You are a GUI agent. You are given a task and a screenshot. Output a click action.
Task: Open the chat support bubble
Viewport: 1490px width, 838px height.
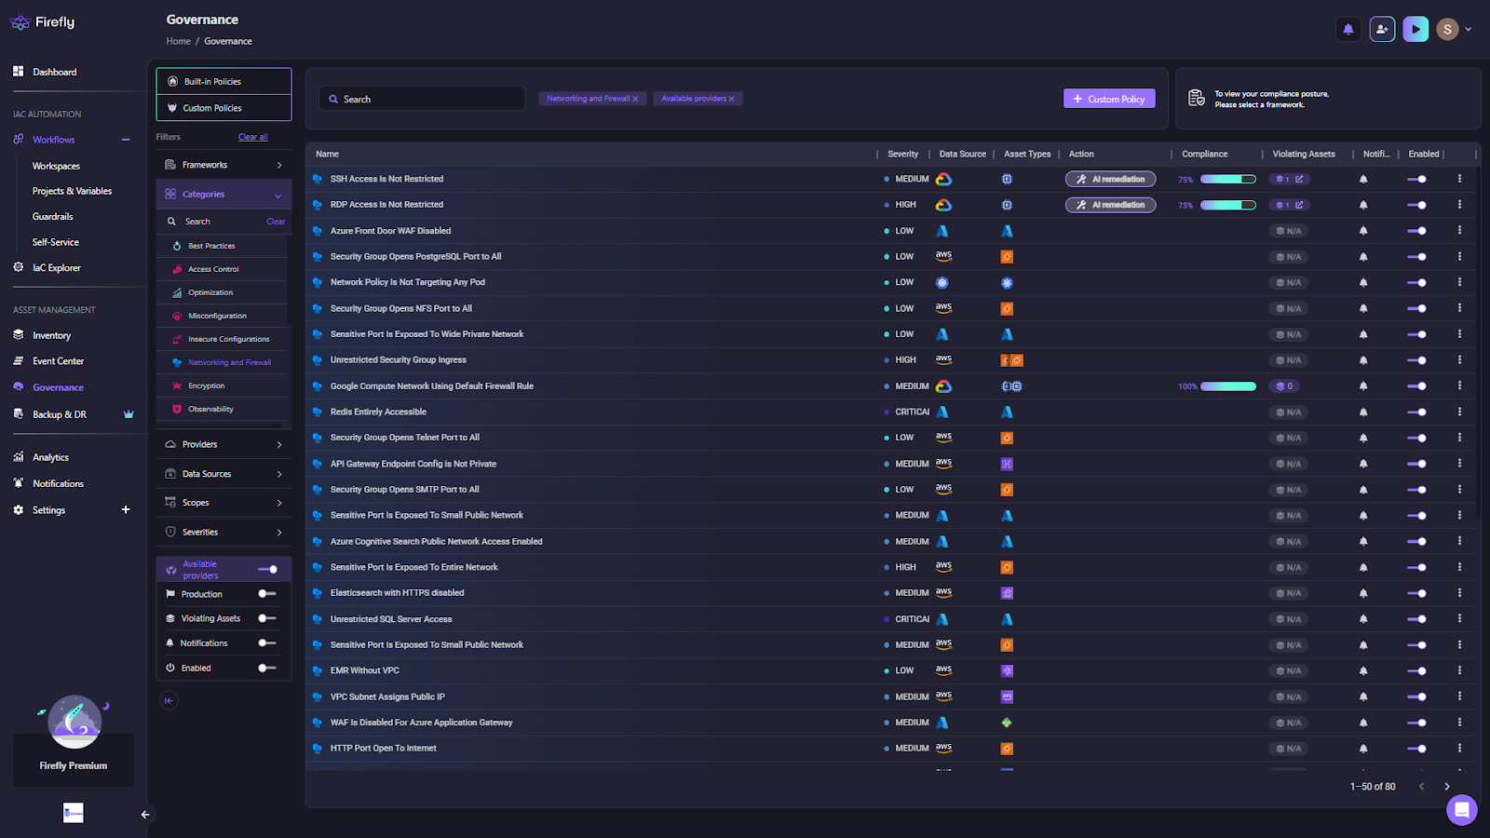(x=1461, y=809)
